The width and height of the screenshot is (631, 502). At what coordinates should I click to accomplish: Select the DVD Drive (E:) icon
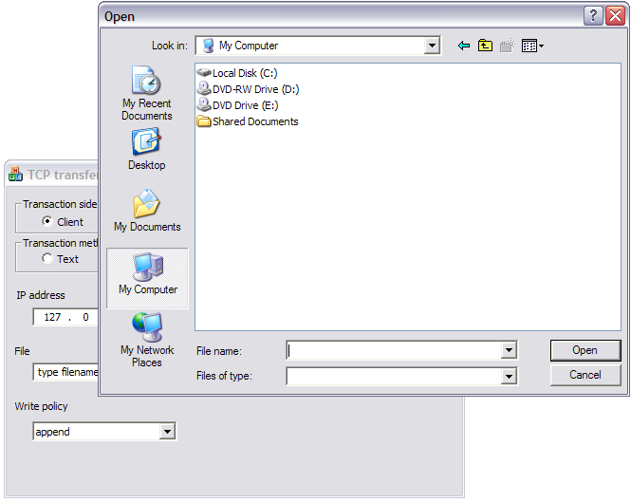tap(204, 104)
